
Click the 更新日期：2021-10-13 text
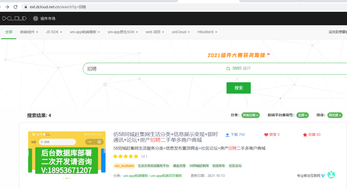point(208,176)
